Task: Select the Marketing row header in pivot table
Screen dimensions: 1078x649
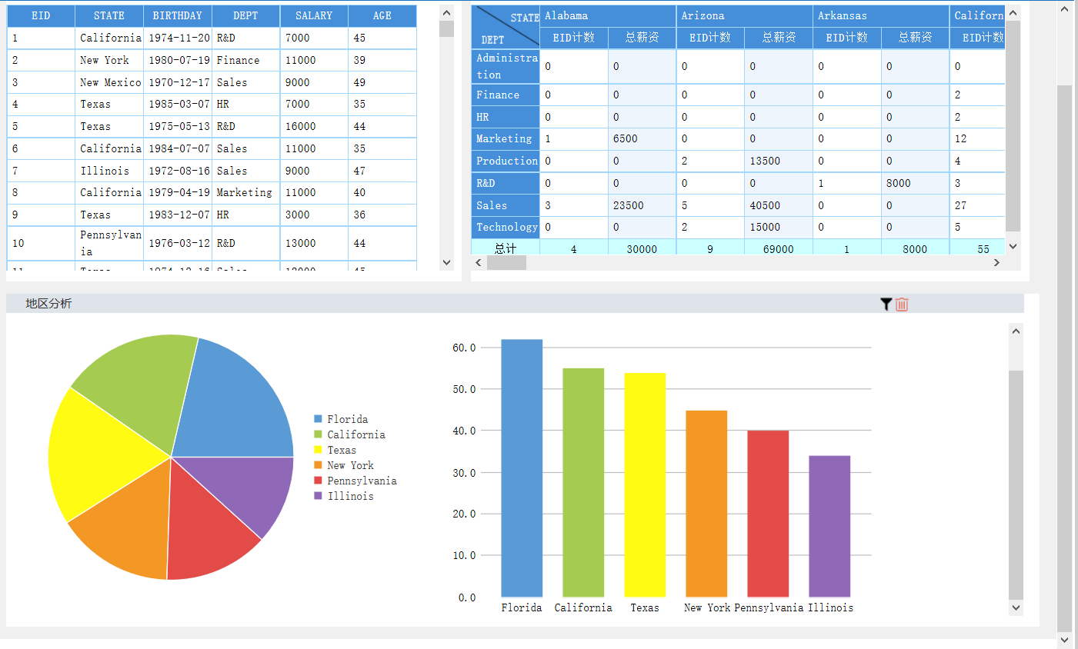Action: pyautogui.click(x=505, y=139)
